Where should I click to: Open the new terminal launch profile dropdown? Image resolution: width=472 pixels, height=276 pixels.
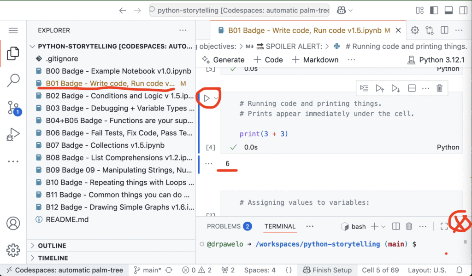(x=383, y=226)
